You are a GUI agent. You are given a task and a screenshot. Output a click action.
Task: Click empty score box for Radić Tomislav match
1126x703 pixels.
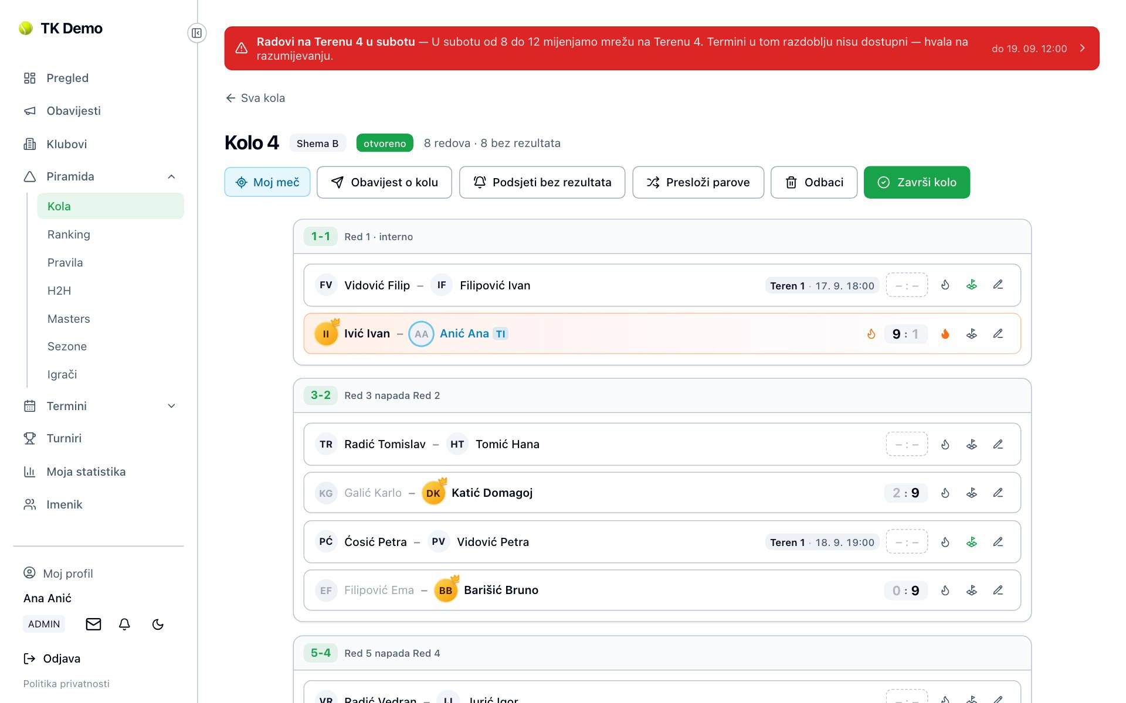click(907, 445)
